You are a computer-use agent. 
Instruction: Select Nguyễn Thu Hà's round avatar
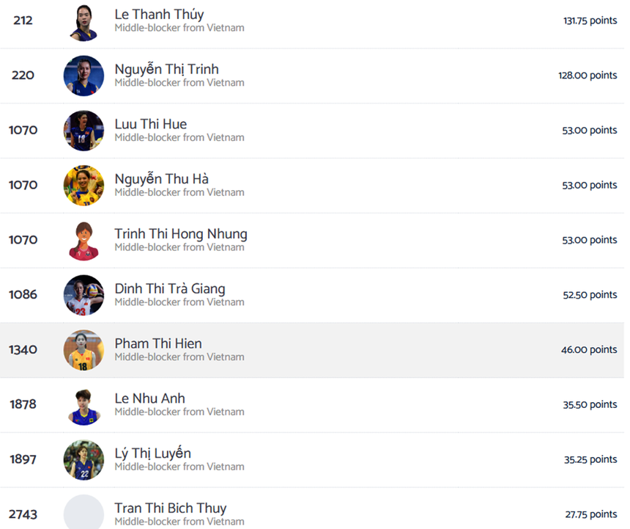84,186
